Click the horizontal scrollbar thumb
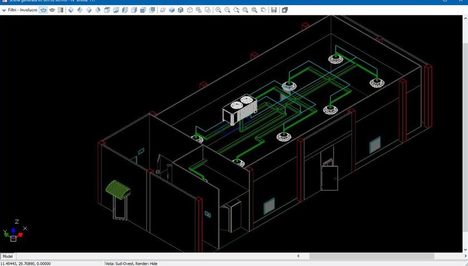Image resolution: width=468 pixels, height=266 pixels. (363, 256)
